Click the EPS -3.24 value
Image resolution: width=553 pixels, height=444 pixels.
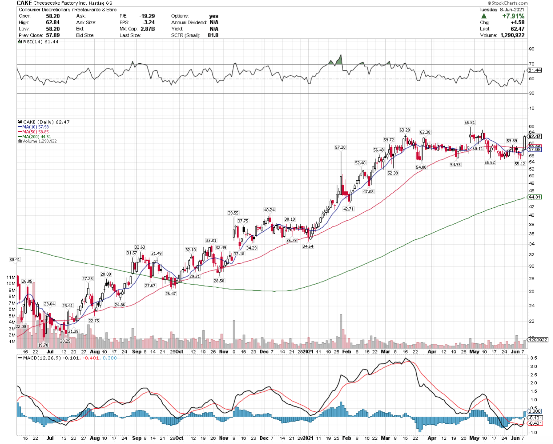pyautogui.click(x=149, y=22)
